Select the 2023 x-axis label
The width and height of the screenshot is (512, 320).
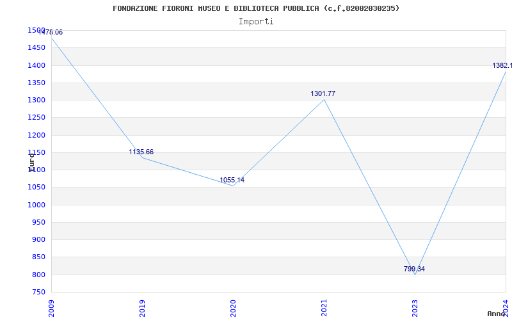[415, 308]
